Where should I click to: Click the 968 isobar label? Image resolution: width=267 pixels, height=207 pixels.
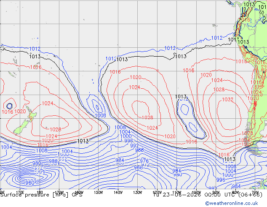pos(138,168)
